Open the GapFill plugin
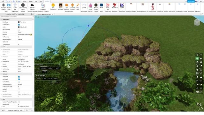This screenshot has height=115, width=204. point(122,6)
